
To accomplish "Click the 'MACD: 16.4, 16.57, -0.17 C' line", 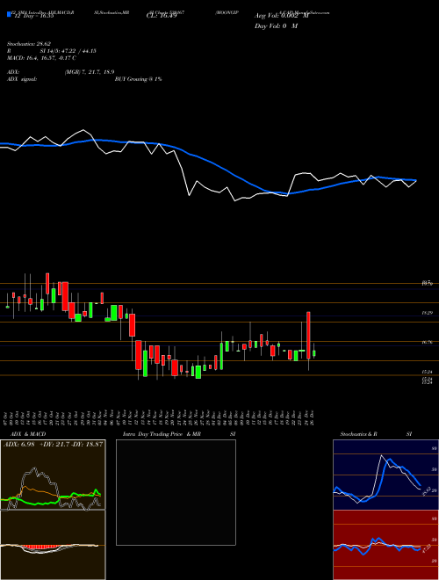I will tap(41, 58).
